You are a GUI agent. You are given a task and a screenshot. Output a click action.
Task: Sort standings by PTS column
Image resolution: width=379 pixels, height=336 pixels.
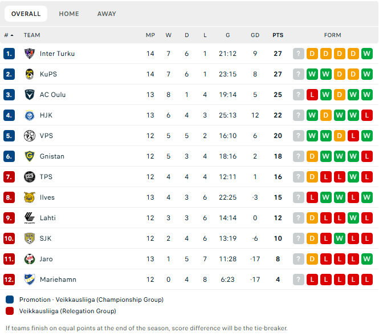tap(278, 35)
